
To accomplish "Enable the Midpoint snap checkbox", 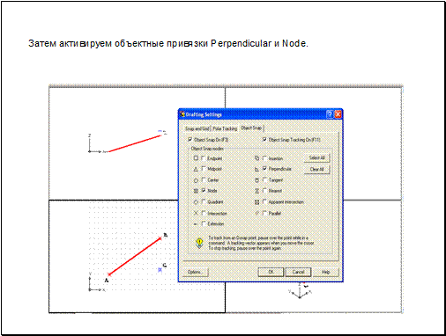I will click(204, 169).
